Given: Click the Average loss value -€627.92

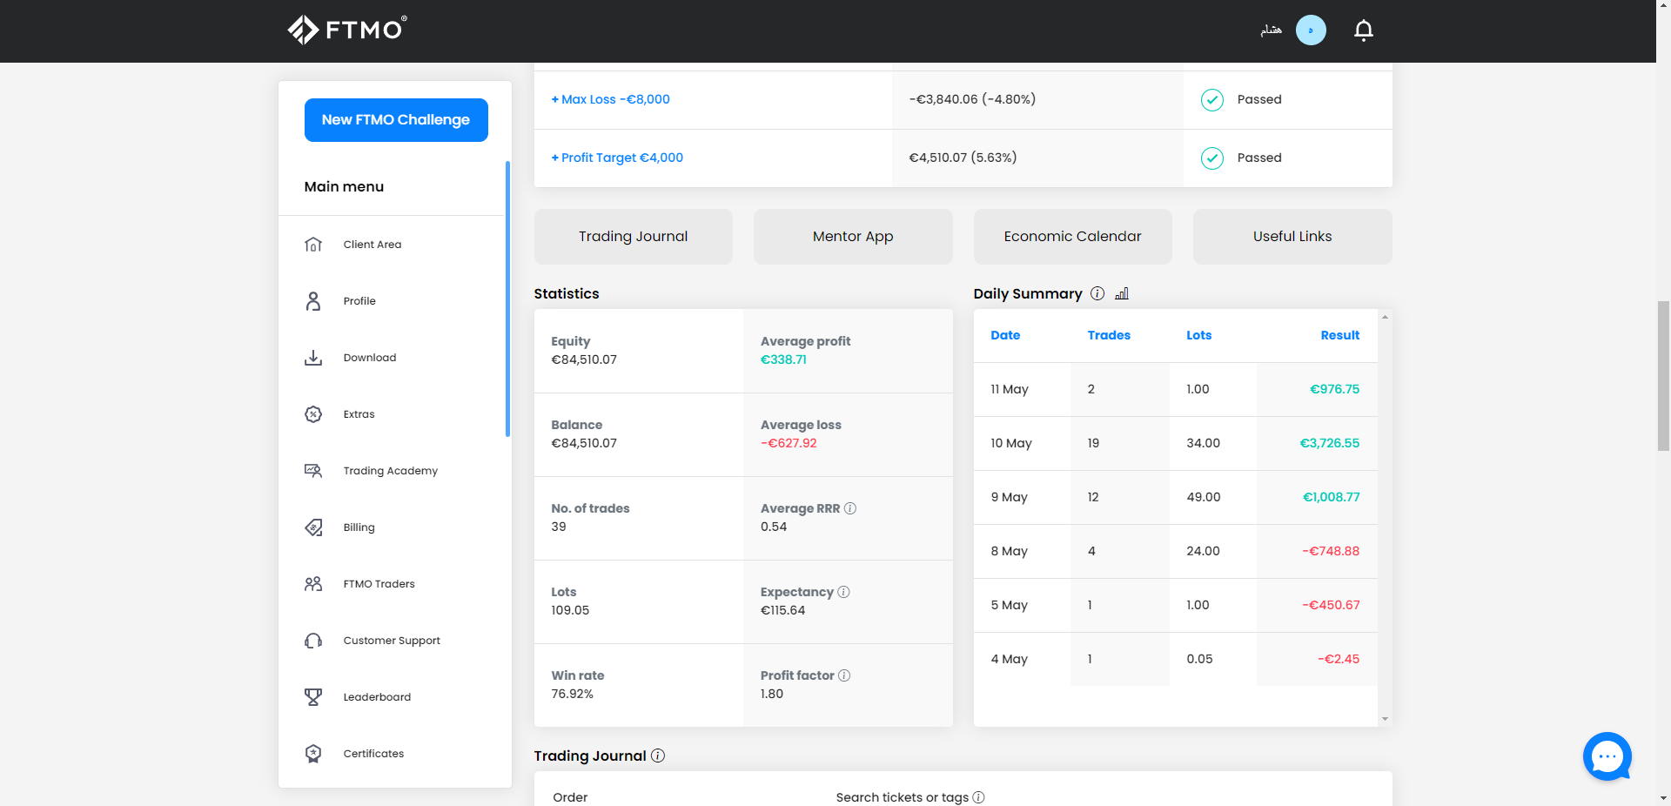Looking at the screenshot, I should (x=789, y=443).
